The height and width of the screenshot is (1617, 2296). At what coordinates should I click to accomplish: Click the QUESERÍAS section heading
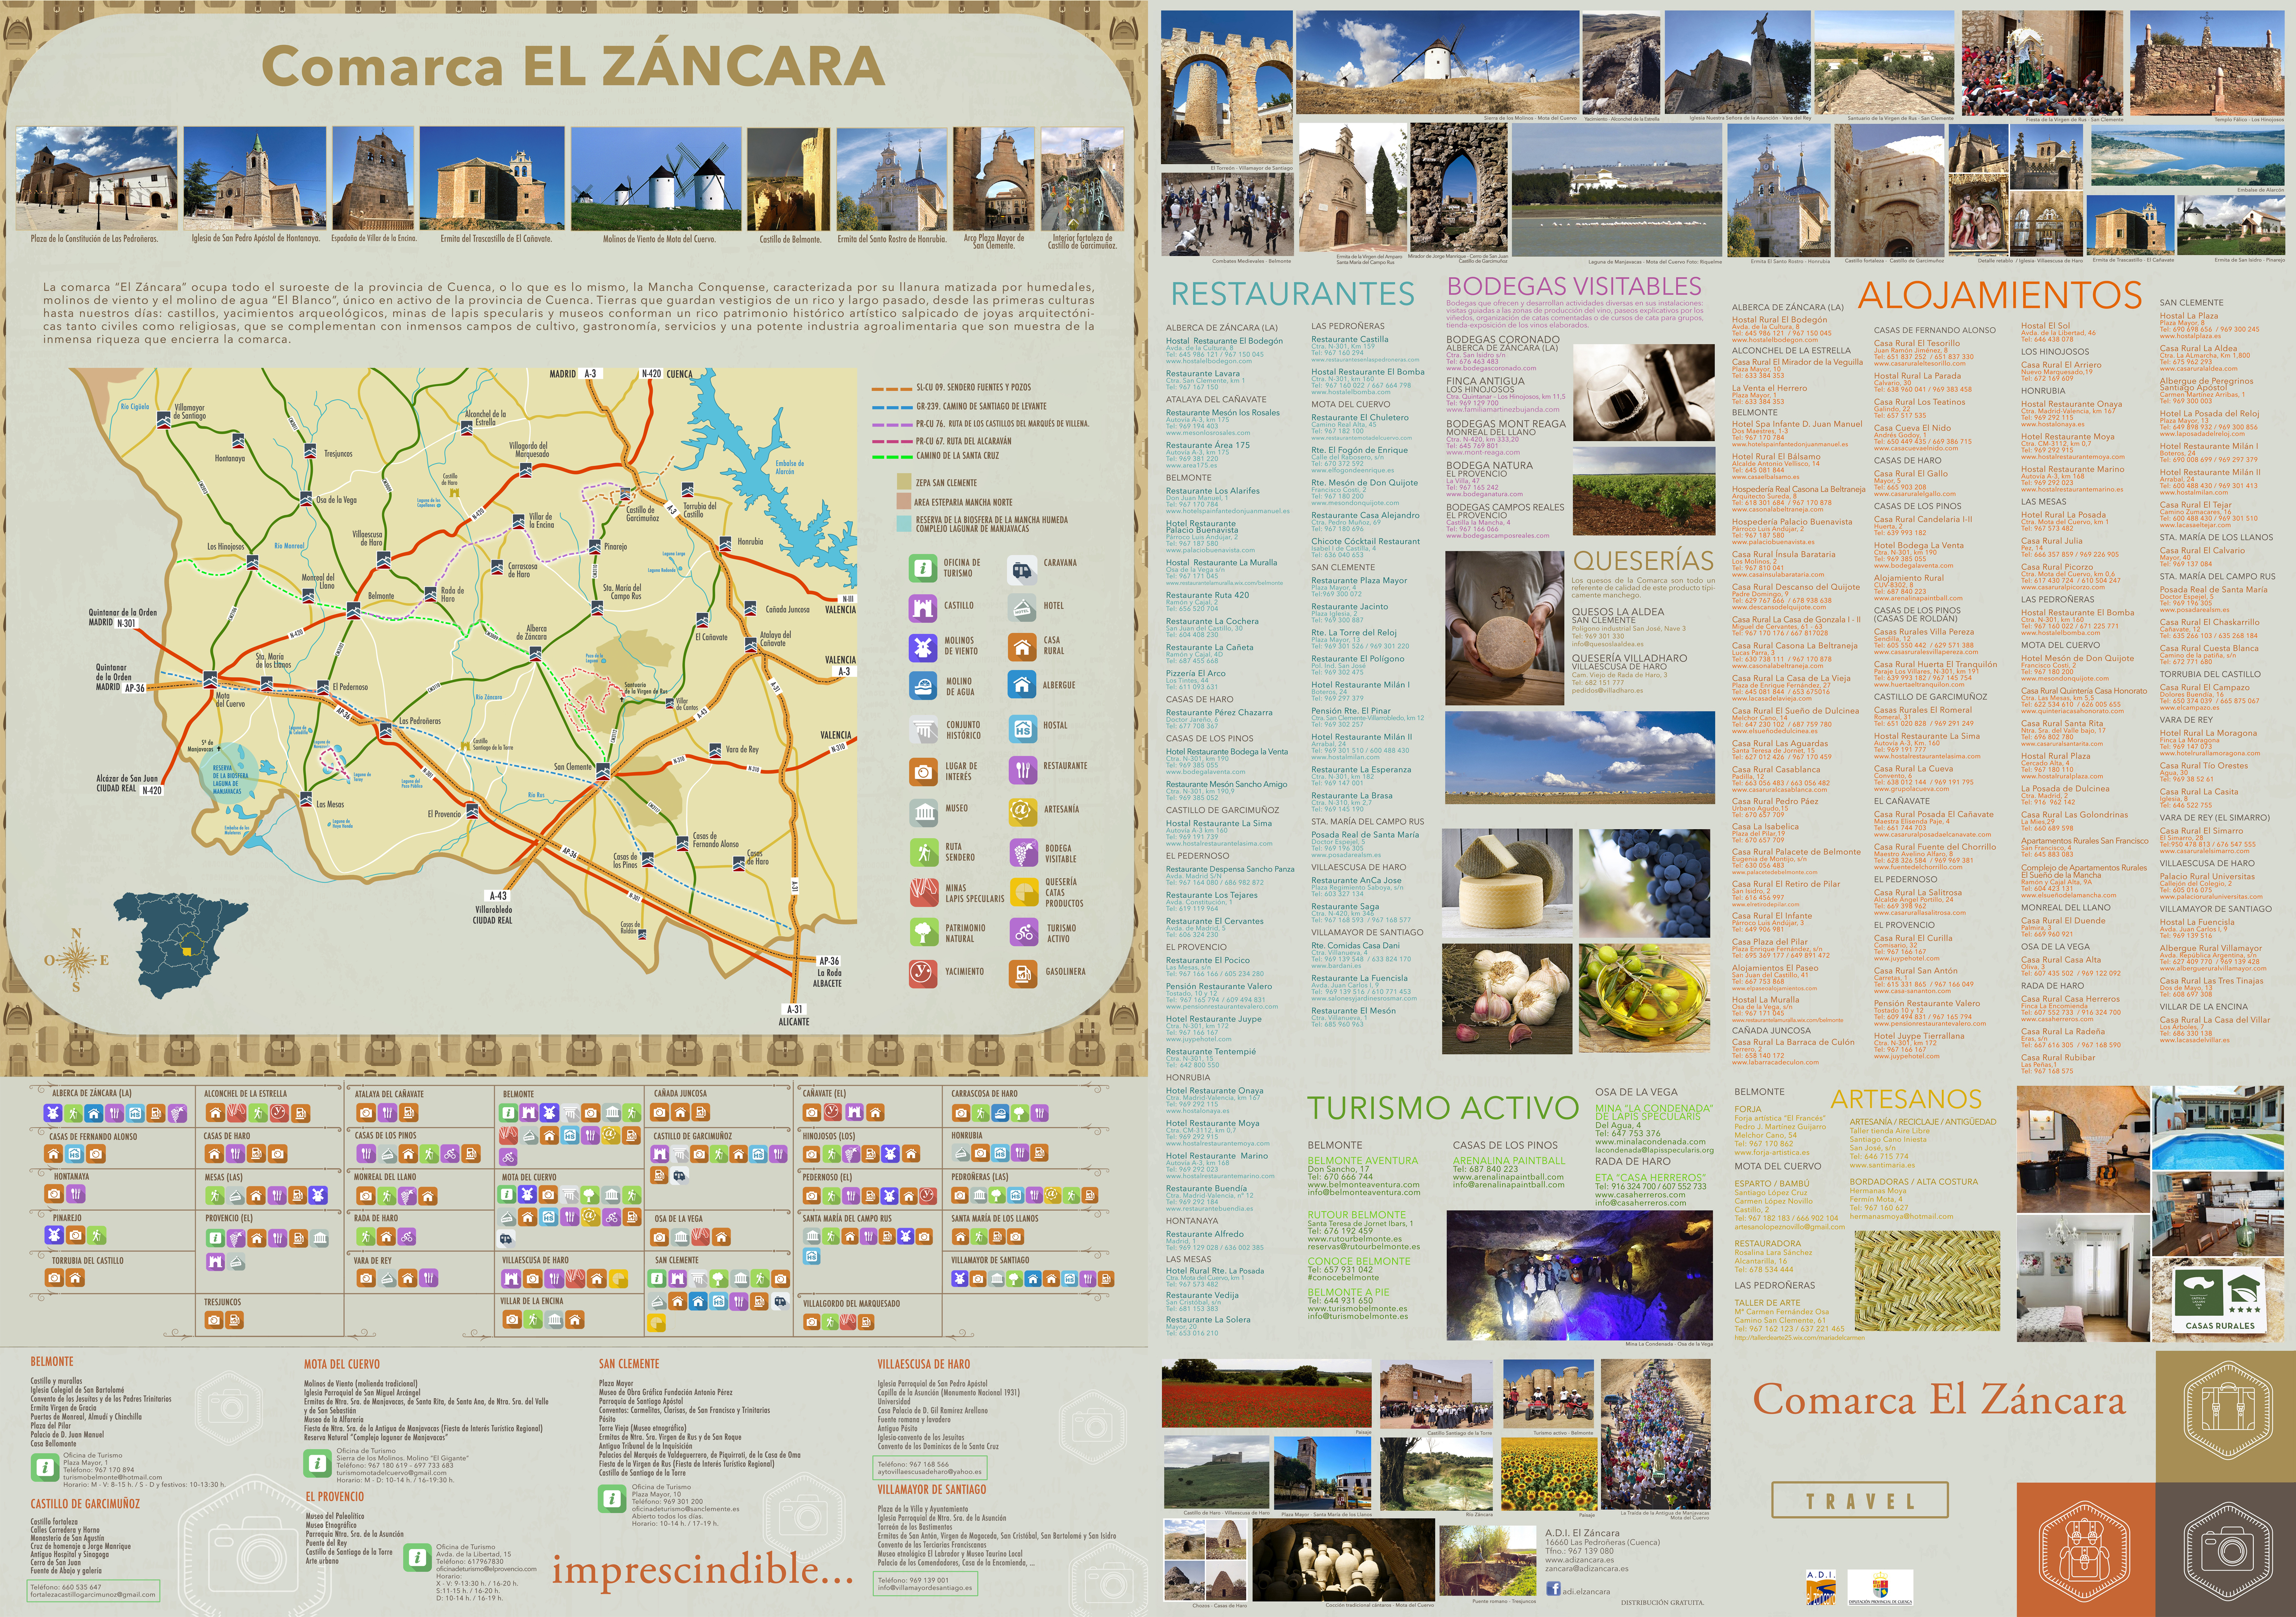(1643, 560)
